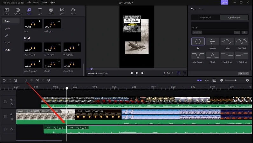Download the 03:04 BGM track
This screenshot has width=253, height=143.
[x=79, y=44]
